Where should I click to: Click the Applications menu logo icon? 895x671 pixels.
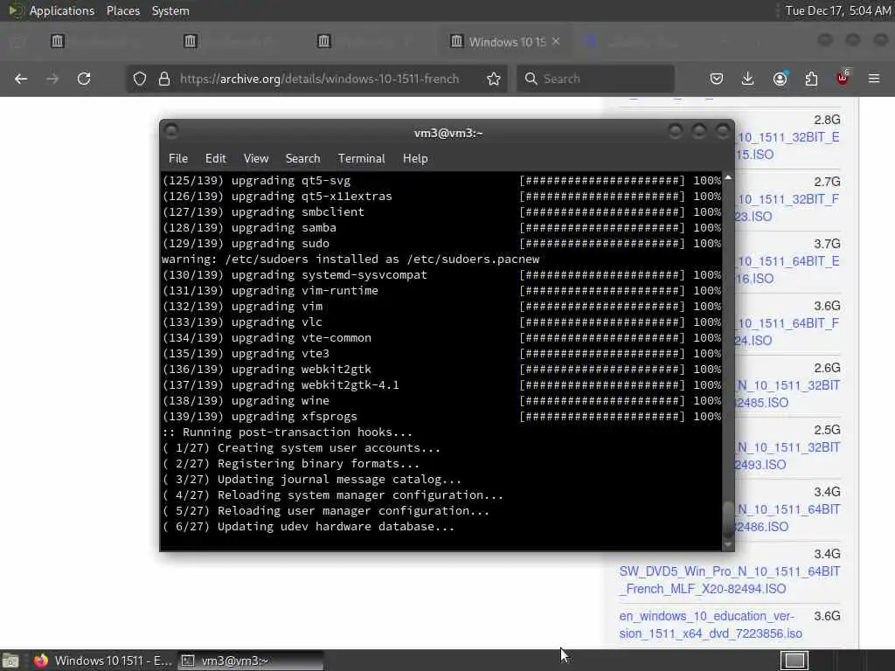14,10
